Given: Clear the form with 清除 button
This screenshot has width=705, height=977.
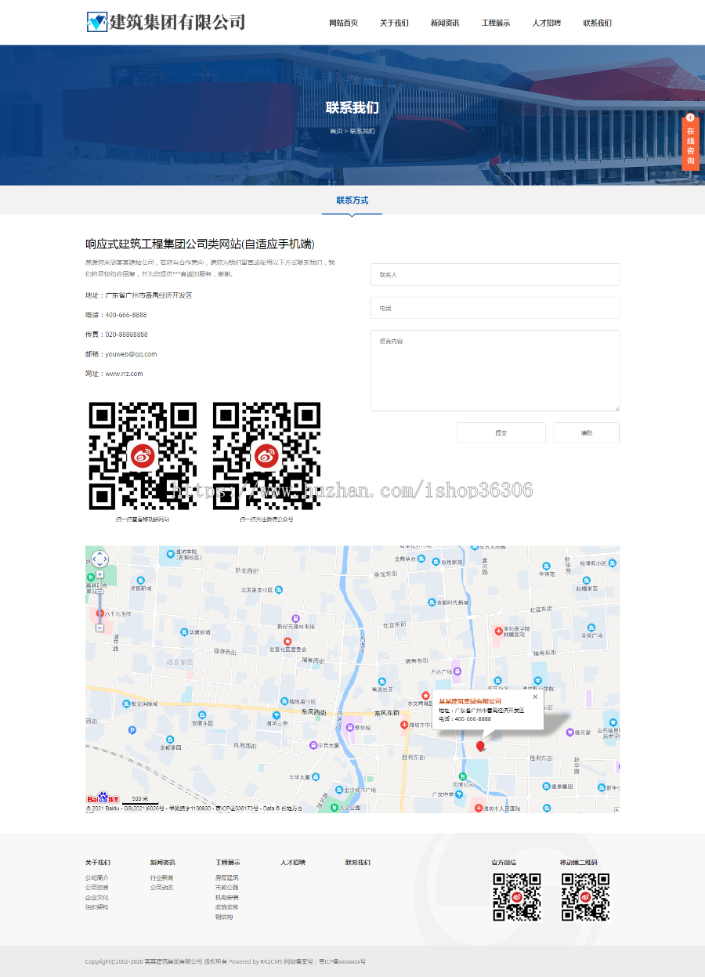Looking at the screenshot, I should click(587, 432).
